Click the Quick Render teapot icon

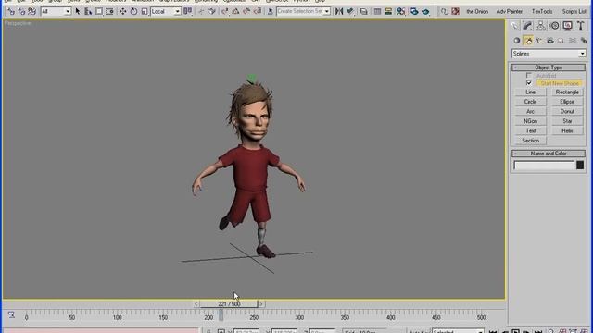(425, 11)
